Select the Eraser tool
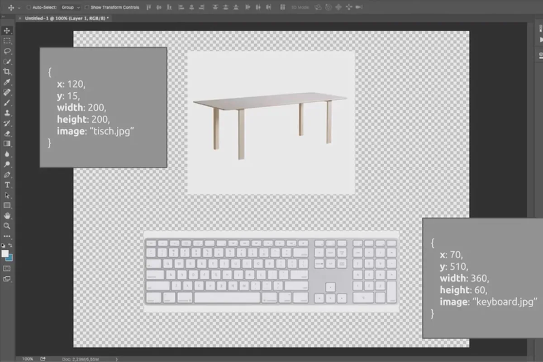This screenshot has width=543, height=362. [x=7, y=133]
